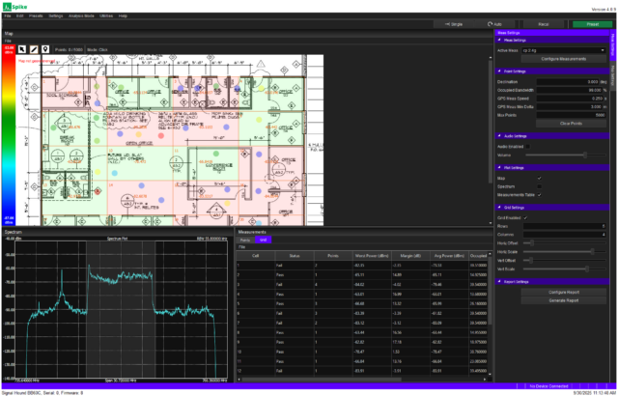618x396 pixels.
Task: Collapse the Audio Settings section
Action: [499, 136]
